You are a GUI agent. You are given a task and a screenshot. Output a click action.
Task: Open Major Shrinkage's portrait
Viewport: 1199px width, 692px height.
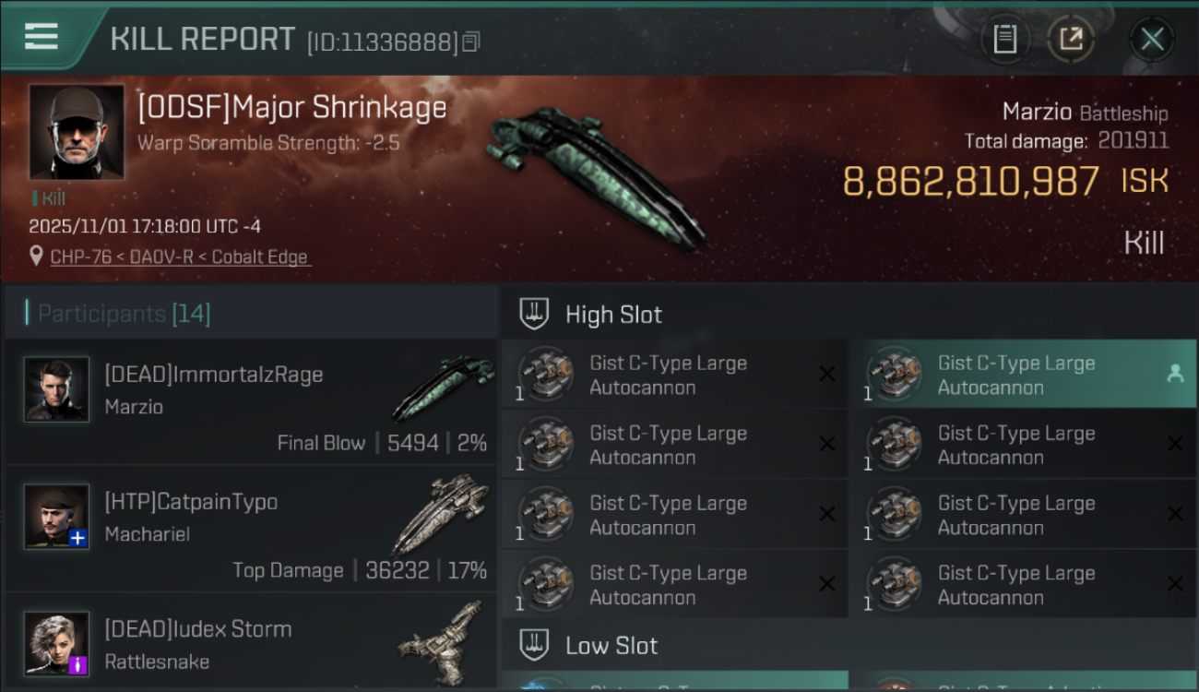pyautogui.click(x=77, y=132)
